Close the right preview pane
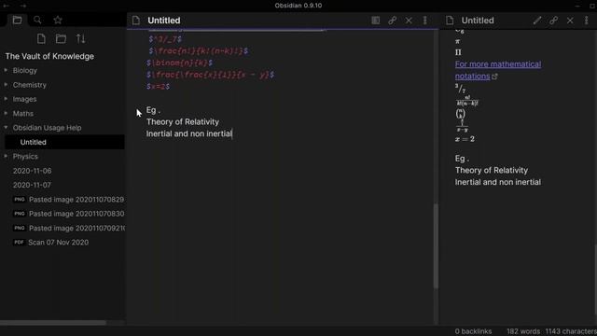Screen dimensions: 597x336 [x=570, y=21]
